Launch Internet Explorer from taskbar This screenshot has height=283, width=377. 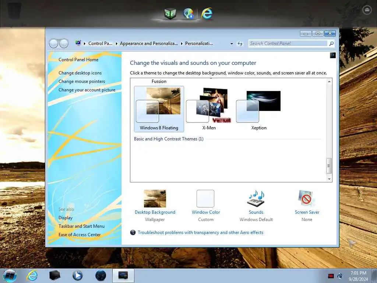click(x=32, y=276)
